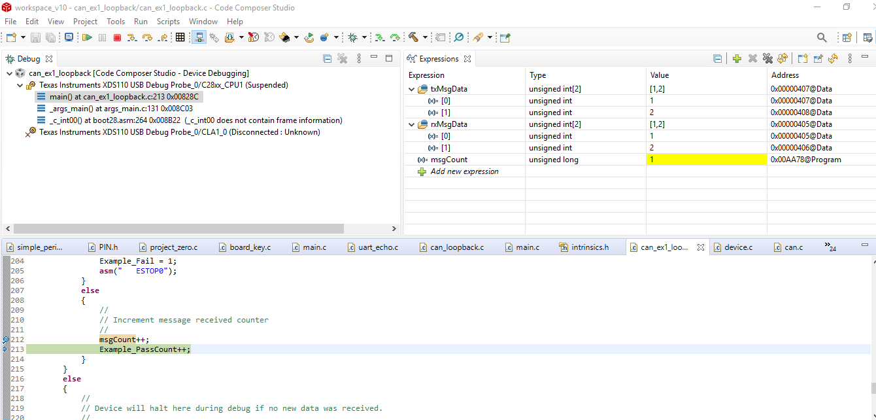Open the hidden editor tabs list showing 24

(830, 247)
